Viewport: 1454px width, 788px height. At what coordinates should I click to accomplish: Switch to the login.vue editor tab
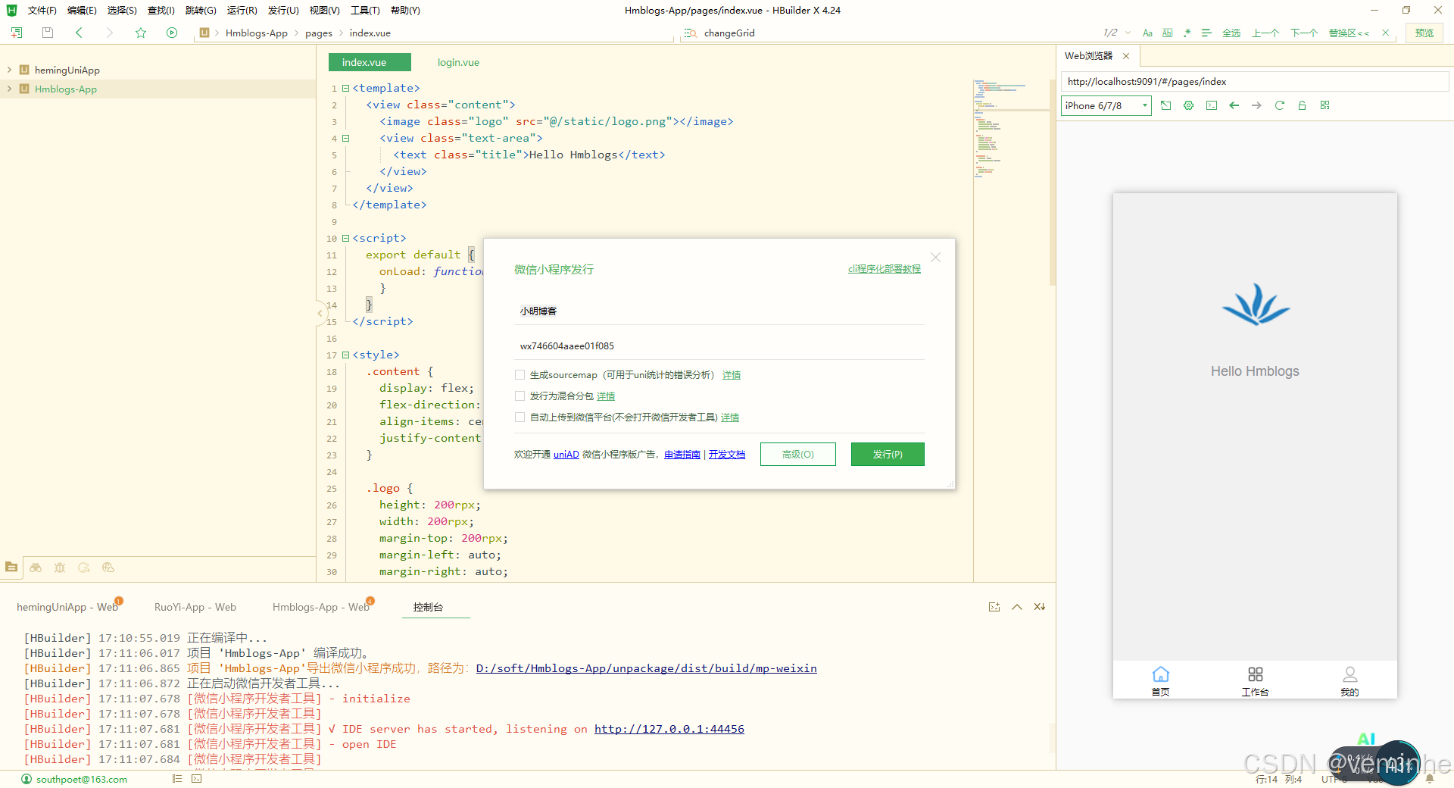(x=458, y=62)
